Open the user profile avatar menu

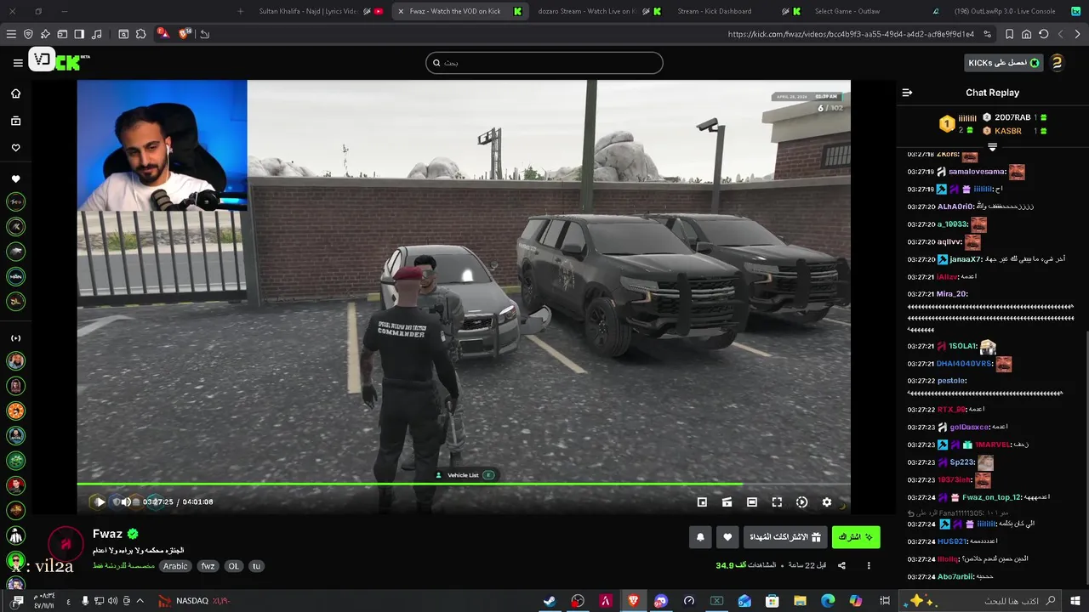1057,63
